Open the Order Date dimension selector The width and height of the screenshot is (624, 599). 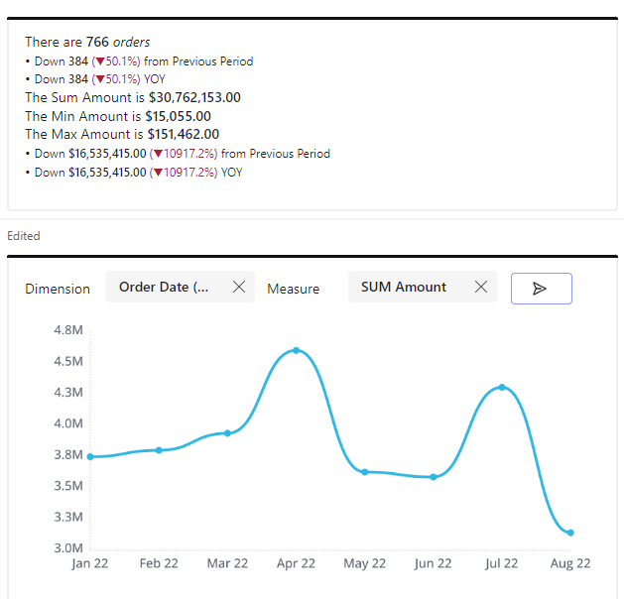coord(165,288)
